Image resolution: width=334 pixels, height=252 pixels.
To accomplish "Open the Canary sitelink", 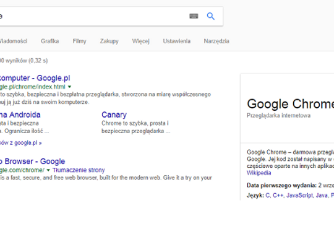I will [114, 115].
